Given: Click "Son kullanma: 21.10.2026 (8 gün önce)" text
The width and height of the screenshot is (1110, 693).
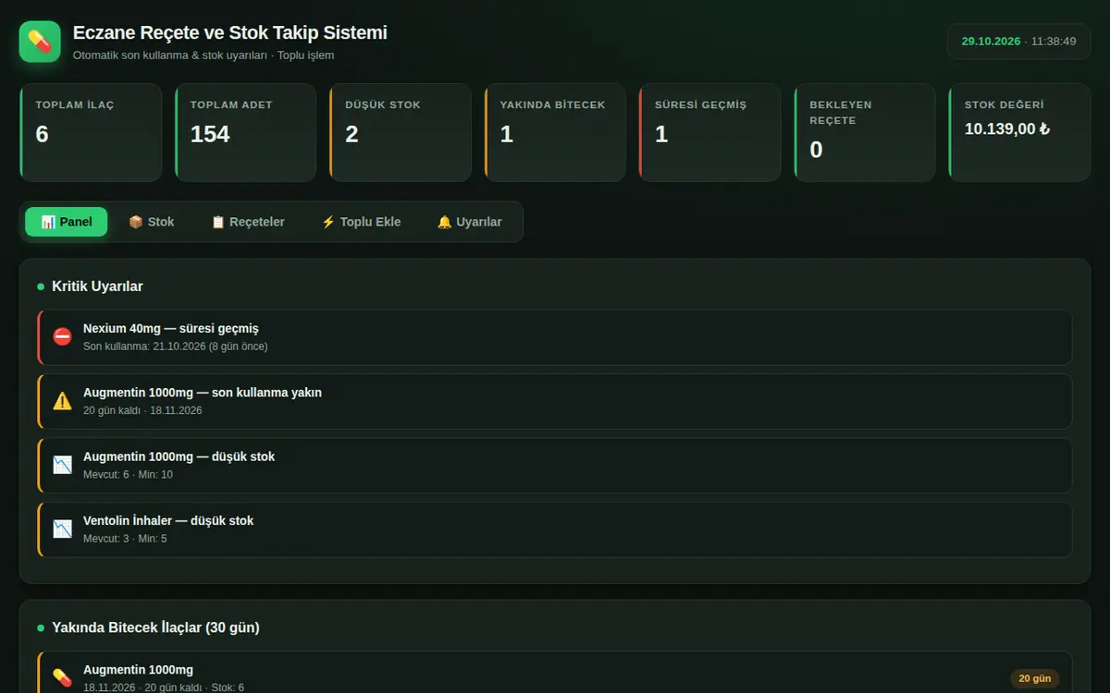Looking at the screenshot, I should click(x=176, y=346).
